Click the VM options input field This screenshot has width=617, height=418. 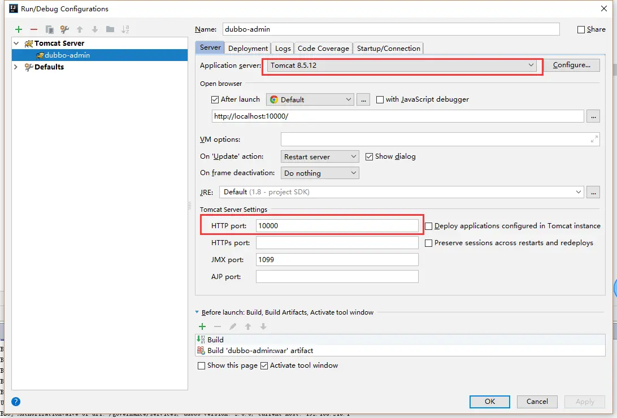(x=440, y=139)
